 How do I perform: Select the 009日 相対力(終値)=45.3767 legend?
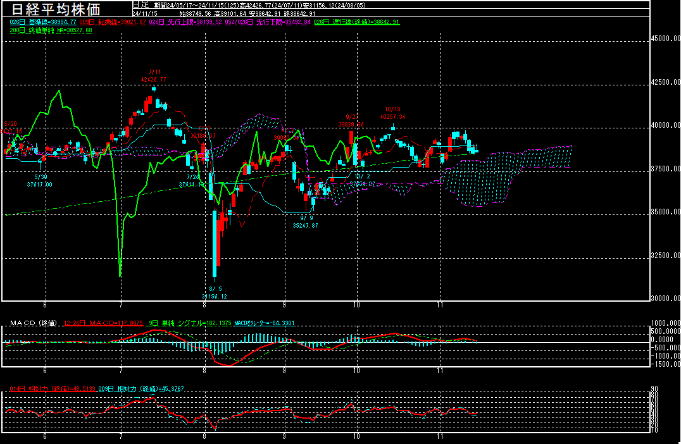click(x=141, y=389)
